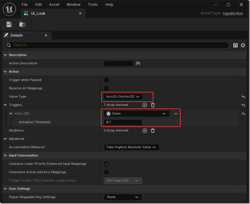This screenshot has width=250, height=204.
Task: Reset Value Type to default
Action: (x=244, y=97)
